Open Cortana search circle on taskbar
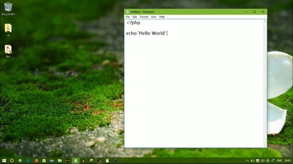 tap(12, 160)
